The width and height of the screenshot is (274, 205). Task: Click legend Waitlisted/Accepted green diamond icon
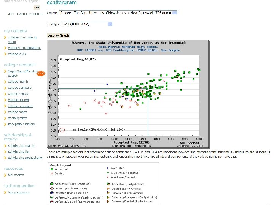(x=108, y=173)
